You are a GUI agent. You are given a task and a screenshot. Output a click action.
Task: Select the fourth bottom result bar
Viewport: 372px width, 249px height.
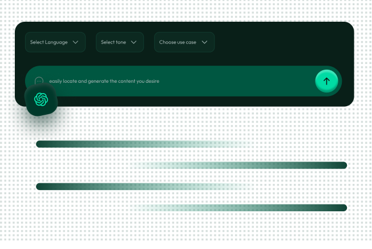coord(237,207)
